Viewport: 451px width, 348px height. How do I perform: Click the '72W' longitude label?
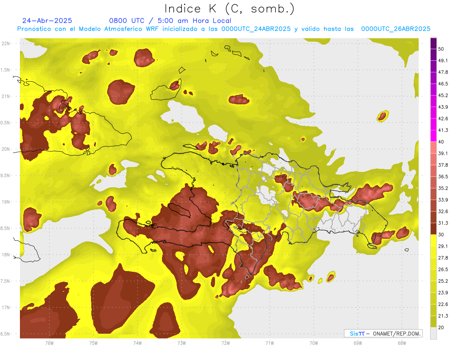tap(225, 343)
